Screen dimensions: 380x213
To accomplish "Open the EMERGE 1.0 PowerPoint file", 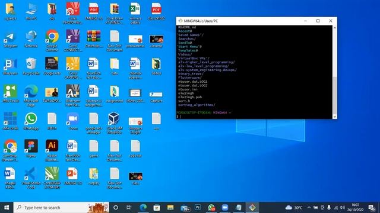I will pyautogui.click(x=72, y=176).
